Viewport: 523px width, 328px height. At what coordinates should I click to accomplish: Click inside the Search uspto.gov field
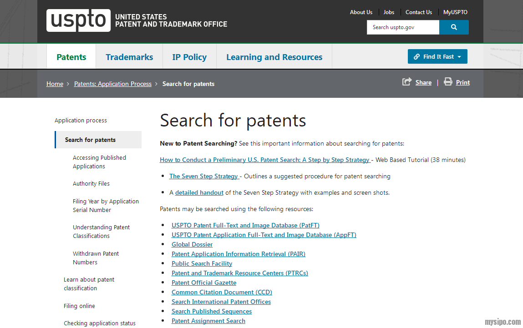403,27
